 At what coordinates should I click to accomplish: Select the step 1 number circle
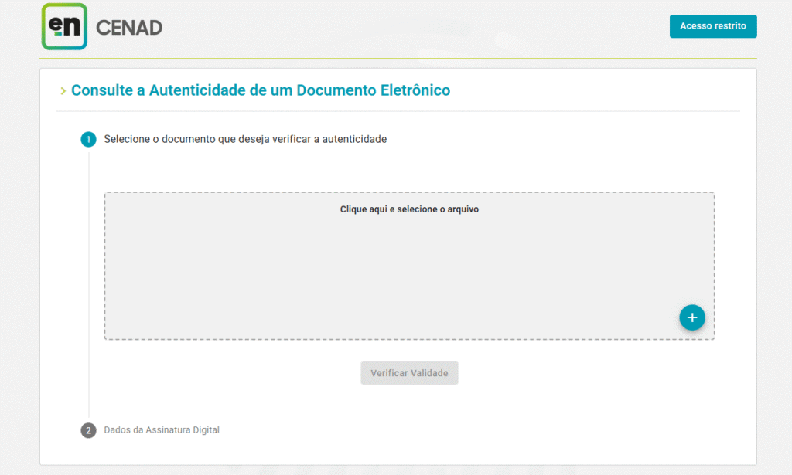click(88, 140)
